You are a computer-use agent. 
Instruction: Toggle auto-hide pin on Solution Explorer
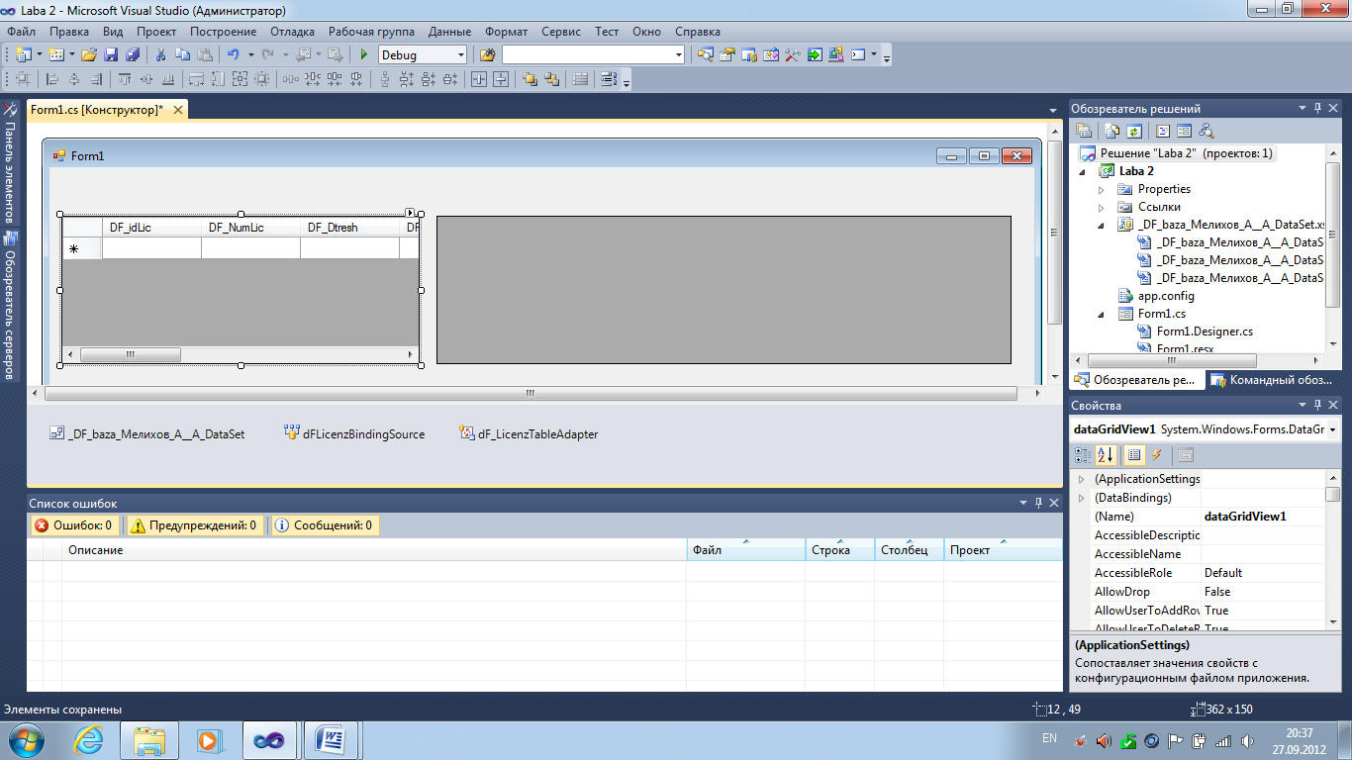[x=1317, y=108]
